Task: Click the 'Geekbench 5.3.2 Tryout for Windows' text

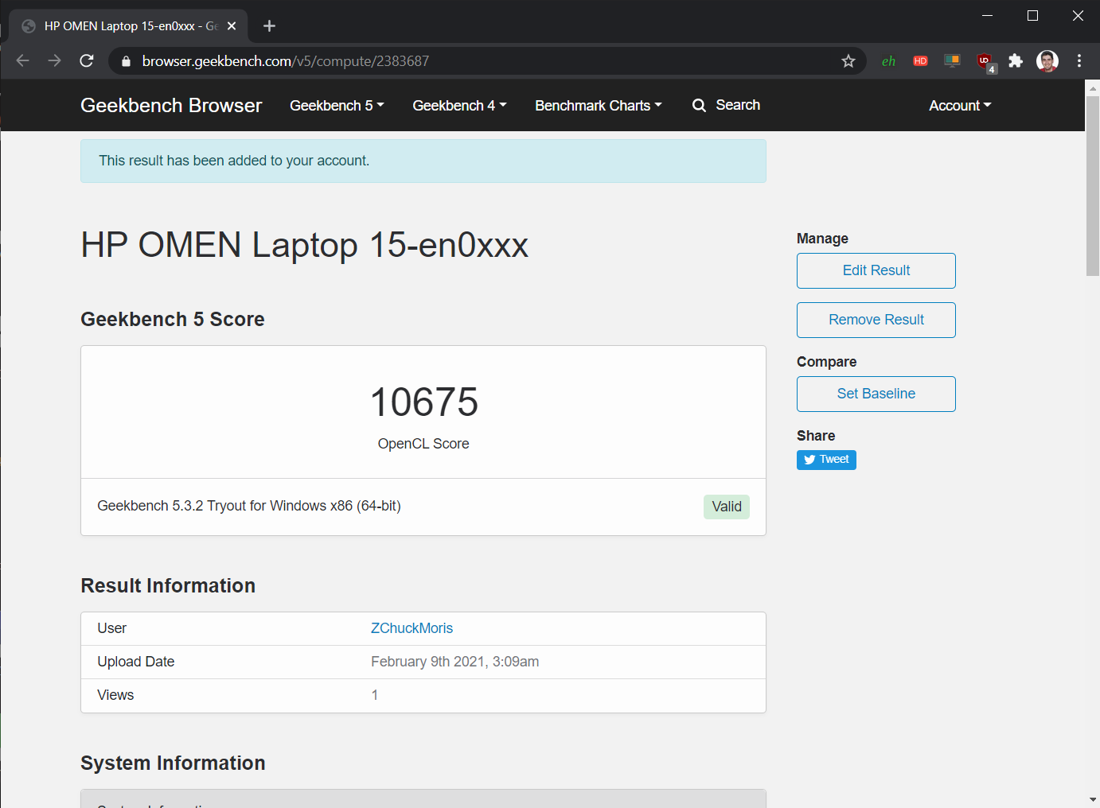Action: click(x=249, y=506)
